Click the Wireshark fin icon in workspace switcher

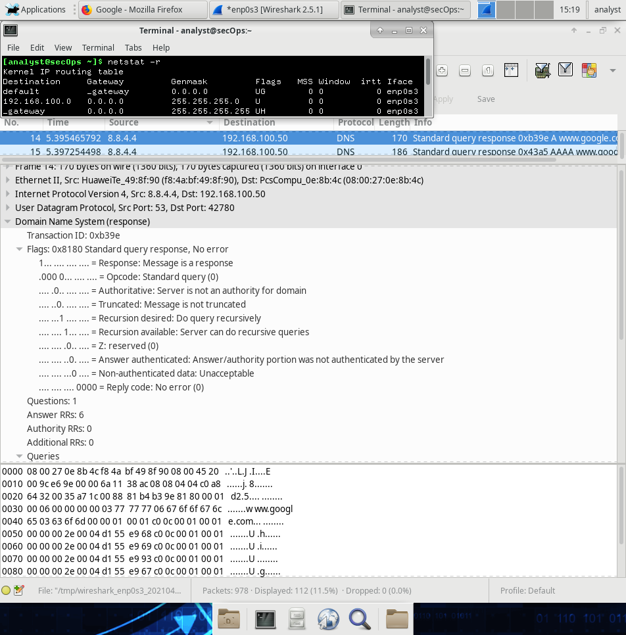pos(486,9)
